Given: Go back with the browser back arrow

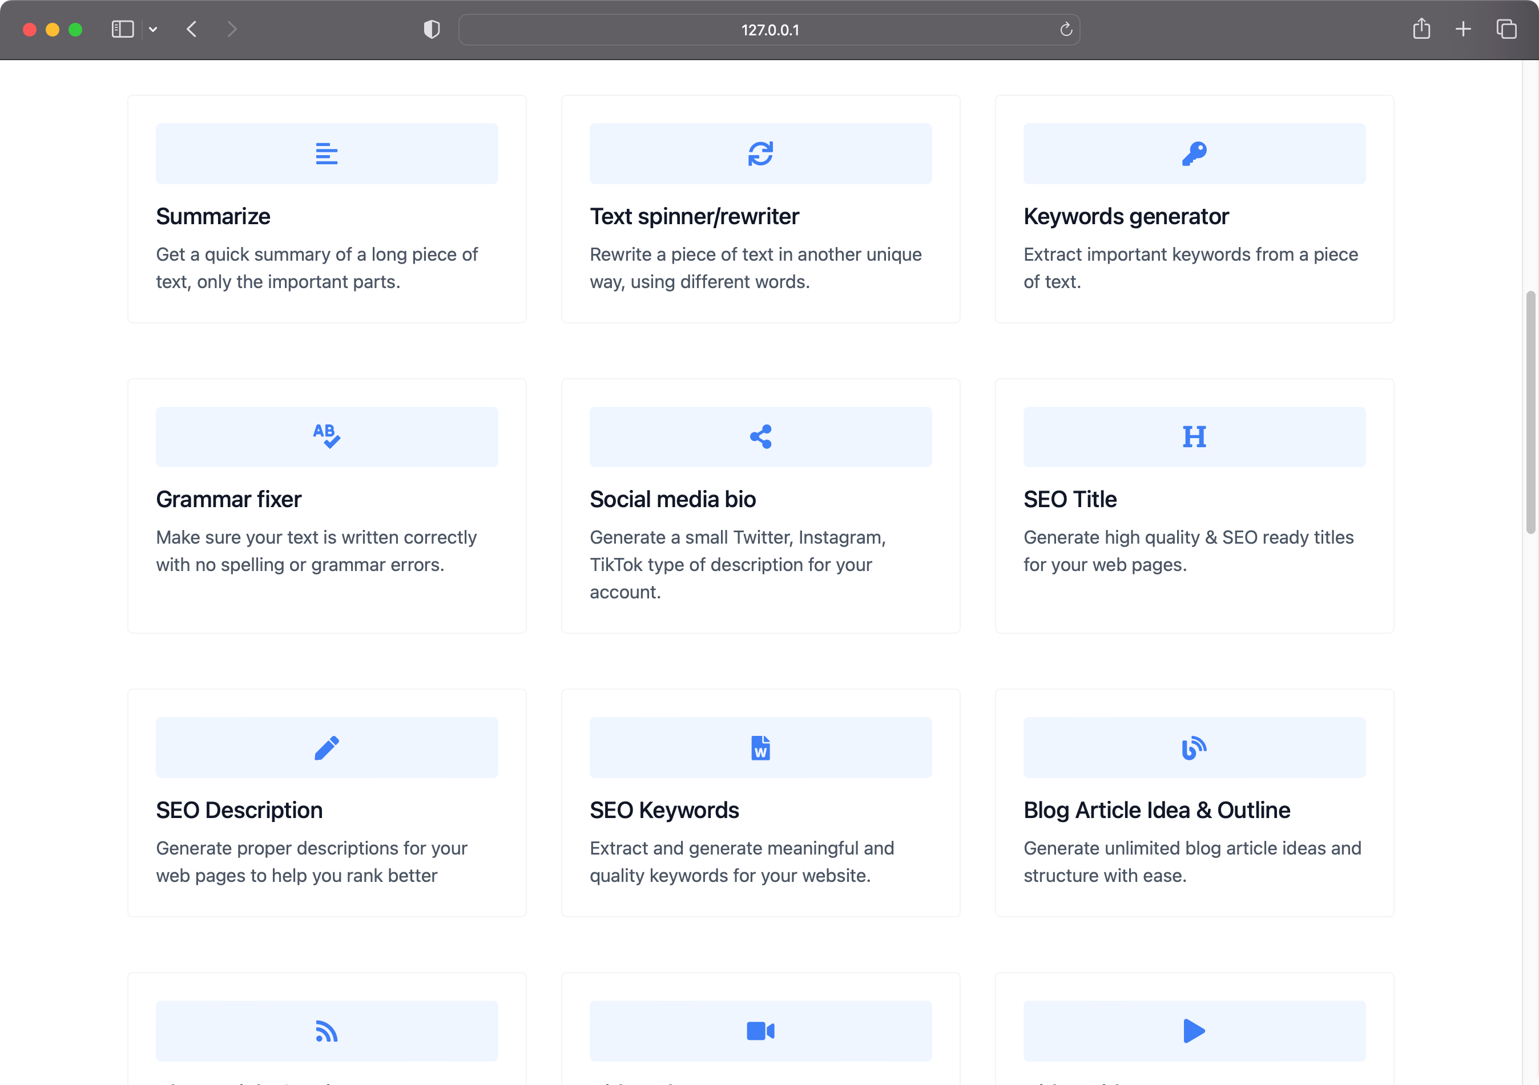Looking at the screenshot, I should point(192,30).
